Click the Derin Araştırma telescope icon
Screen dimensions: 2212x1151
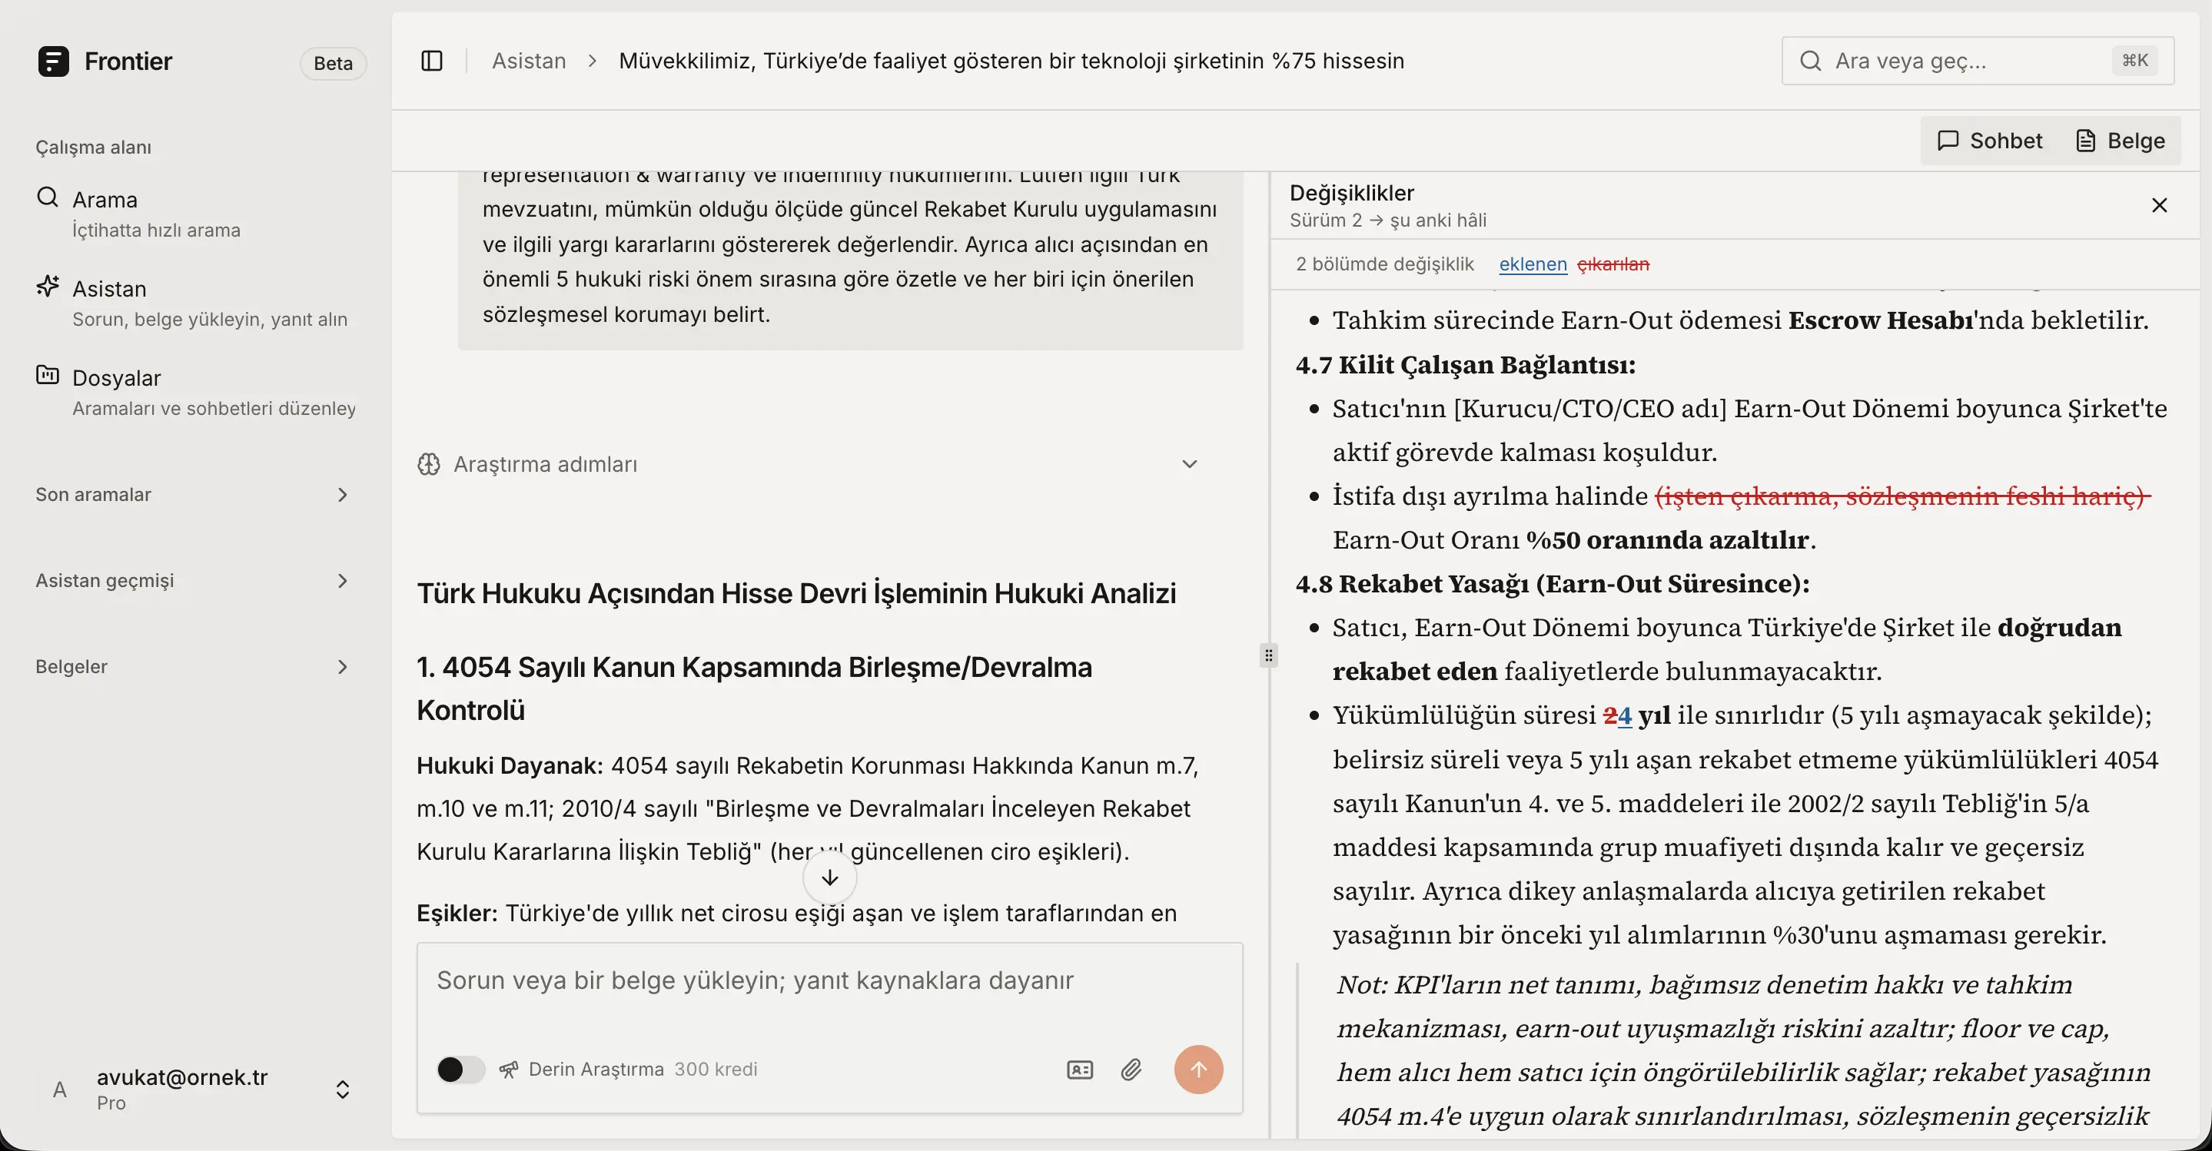(510, 1070)
